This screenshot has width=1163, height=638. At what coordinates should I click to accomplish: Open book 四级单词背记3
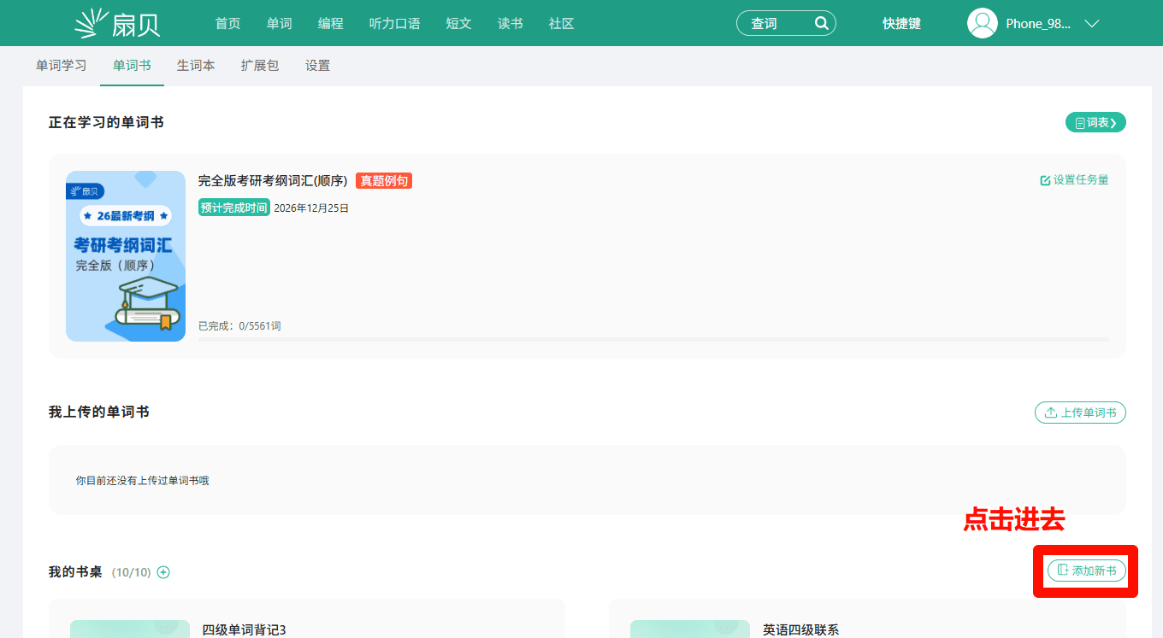click(244, 630)
